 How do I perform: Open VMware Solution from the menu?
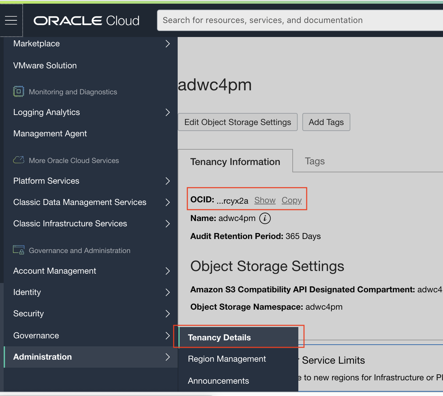pyautogui.click(x=45, y=66)
